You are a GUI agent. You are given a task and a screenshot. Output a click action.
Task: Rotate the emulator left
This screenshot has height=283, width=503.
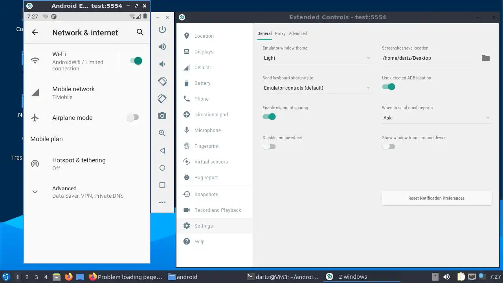162,81
